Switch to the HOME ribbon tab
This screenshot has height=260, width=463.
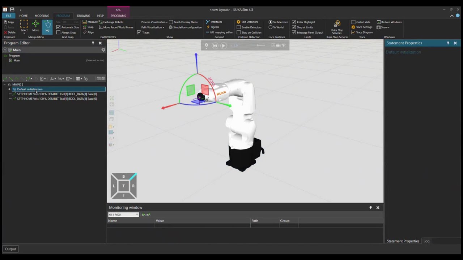coord(23,16)
